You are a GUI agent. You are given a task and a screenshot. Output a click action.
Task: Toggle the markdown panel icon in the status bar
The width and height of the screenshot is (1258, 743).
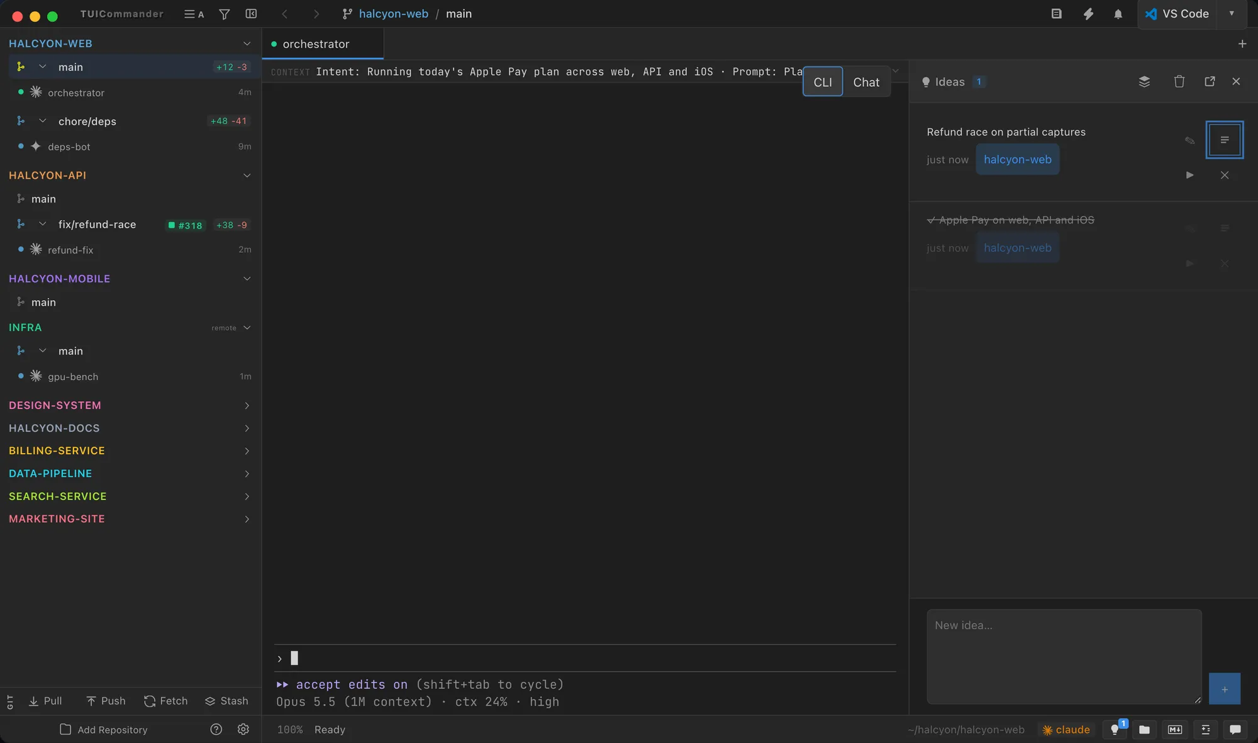1175,730
